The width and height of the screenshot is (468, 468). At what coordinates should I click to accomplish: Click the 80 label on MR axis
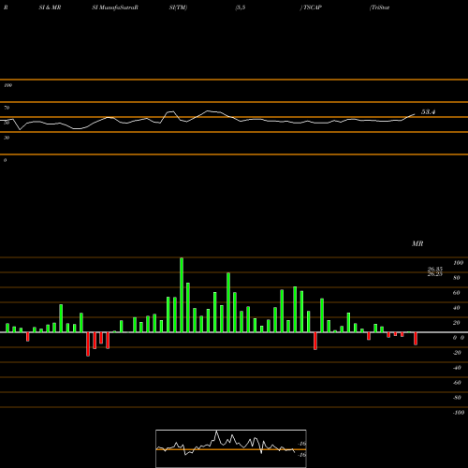(457, 278)
